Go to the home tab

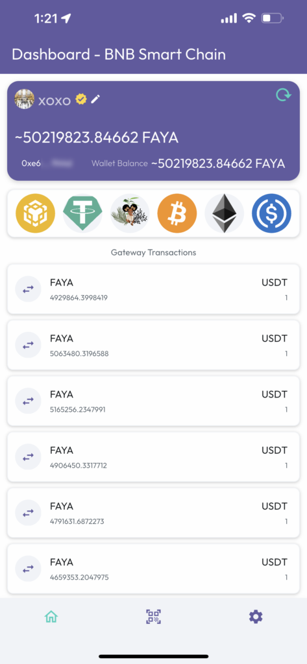(x=51, y=617)
